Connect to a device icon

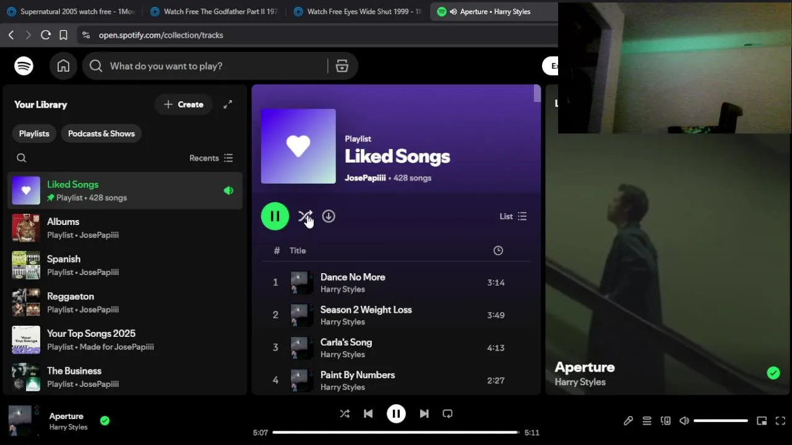(x=666, y=421)
